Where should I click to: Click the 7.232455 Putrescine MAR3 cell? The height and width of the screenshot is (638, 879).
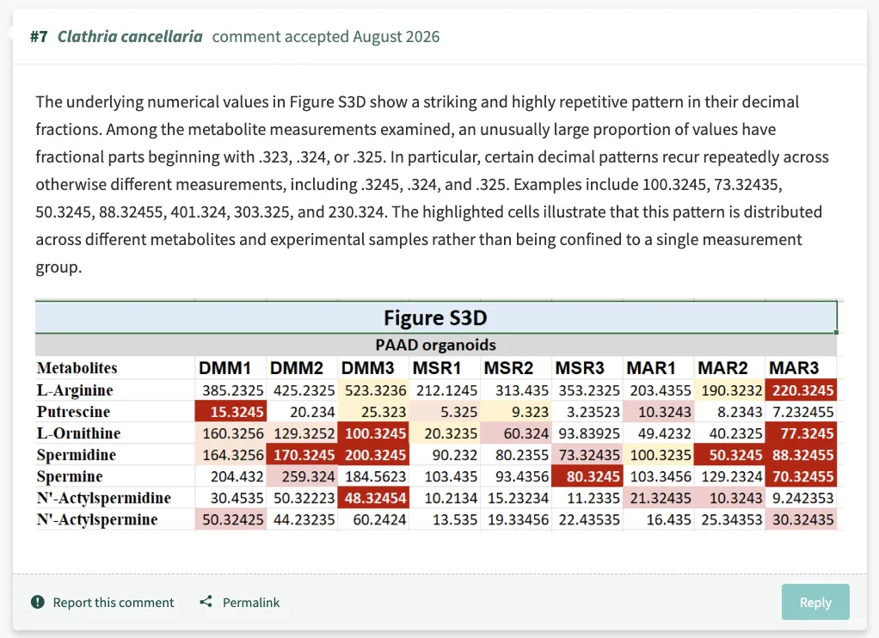[801, 412]
